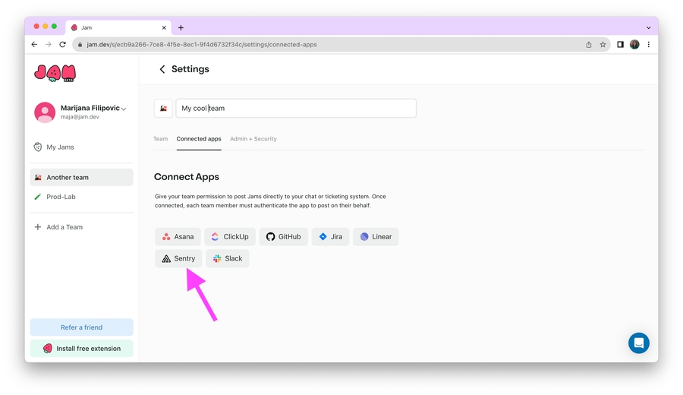Open the Intercom chat bubble
The width and height of the screenshot is (683, 395).
tap(638, 343)
